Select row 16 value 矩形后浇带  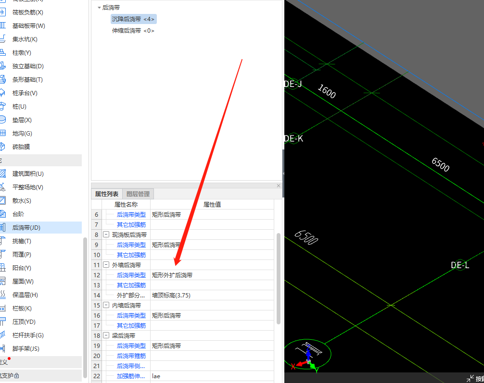point(212,315)
